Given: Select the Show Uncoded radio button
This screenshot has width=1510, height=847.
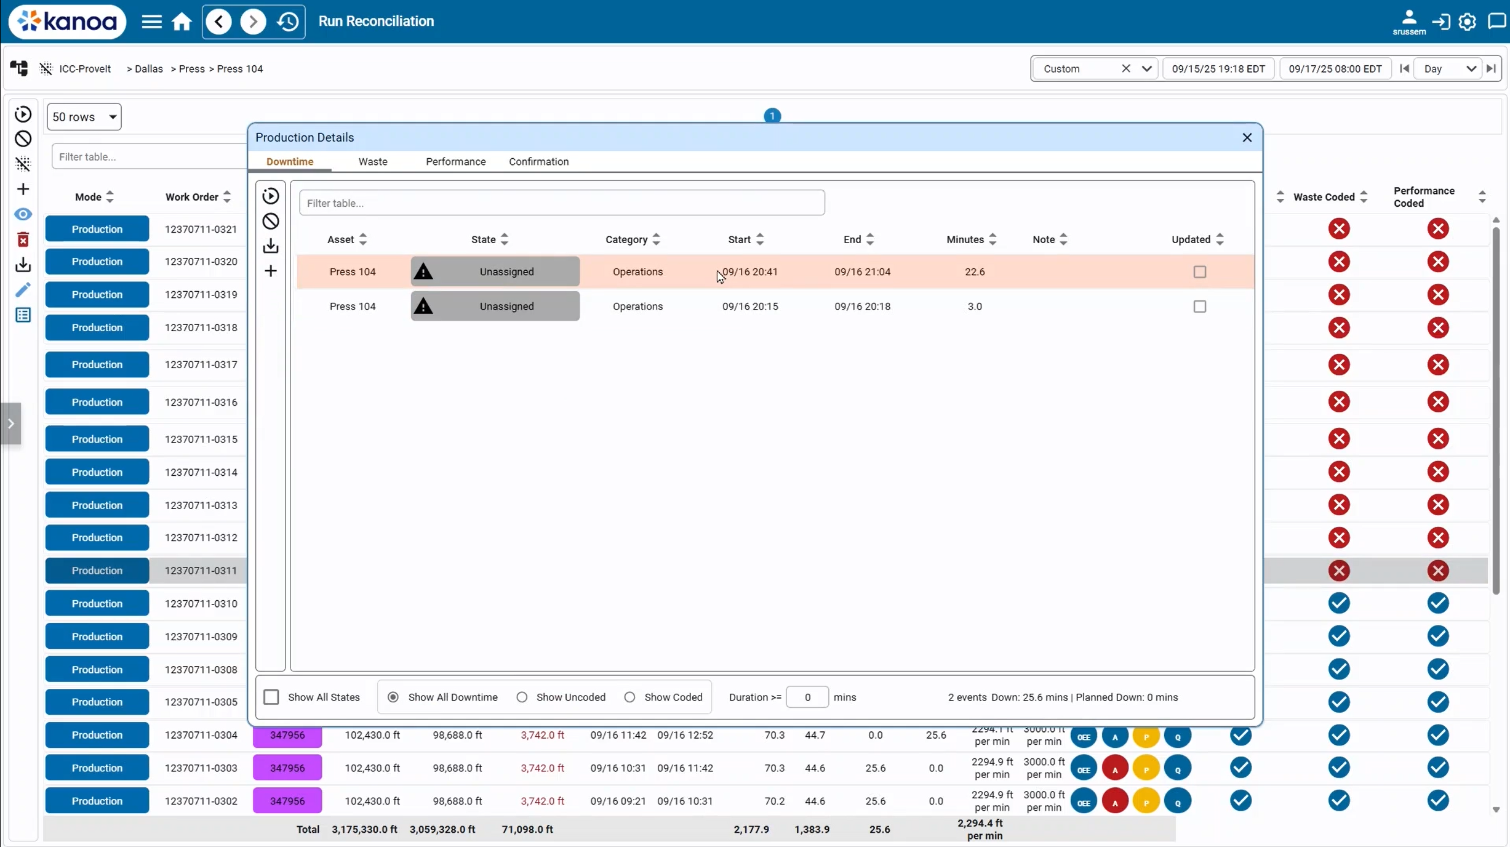Looking at the screenshot, I should (522, 697).
